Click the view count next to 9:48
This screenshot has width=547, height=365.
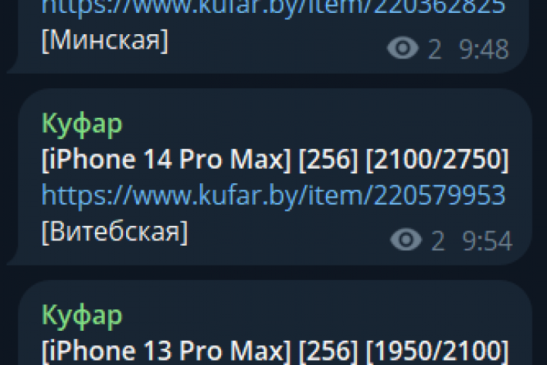tap(435, 49)
